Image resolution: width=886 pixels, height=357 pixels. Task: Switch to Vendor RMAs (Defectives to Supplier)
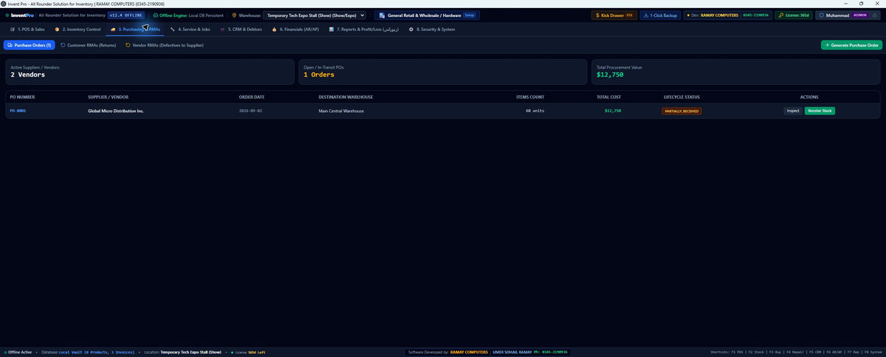pyautogui.click(x=165, y=45)
